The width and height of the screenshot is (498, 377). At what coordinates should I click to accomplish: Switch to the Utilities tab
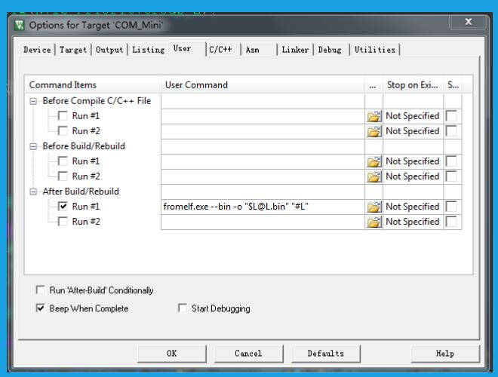pos(375,50)
